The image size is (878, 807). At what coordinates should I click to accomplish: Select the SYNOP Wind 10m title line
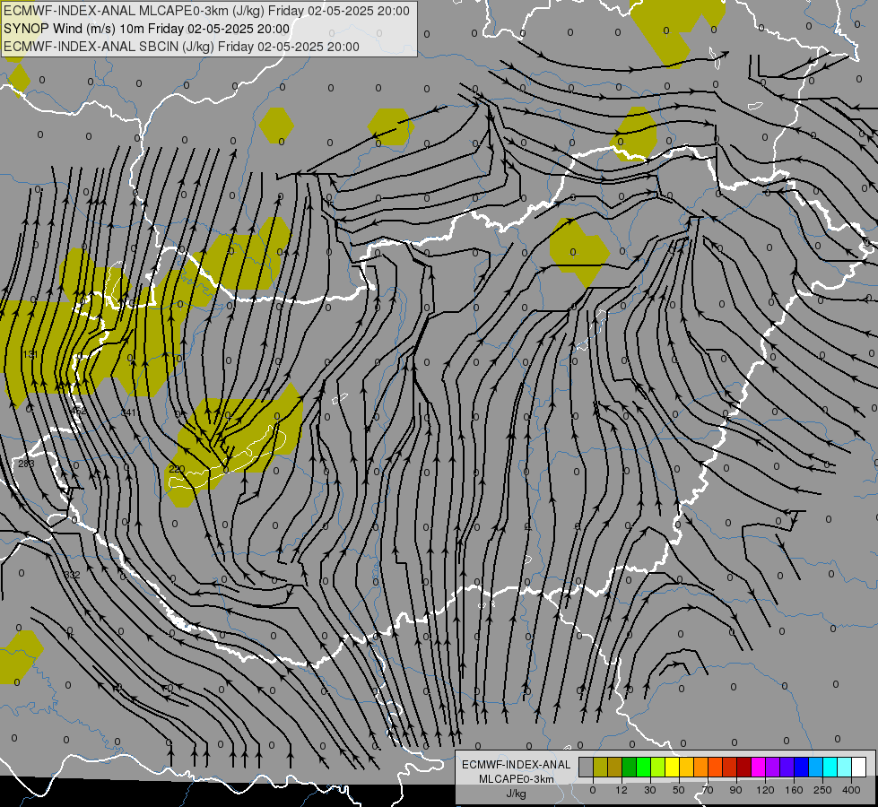pos(147,29)
